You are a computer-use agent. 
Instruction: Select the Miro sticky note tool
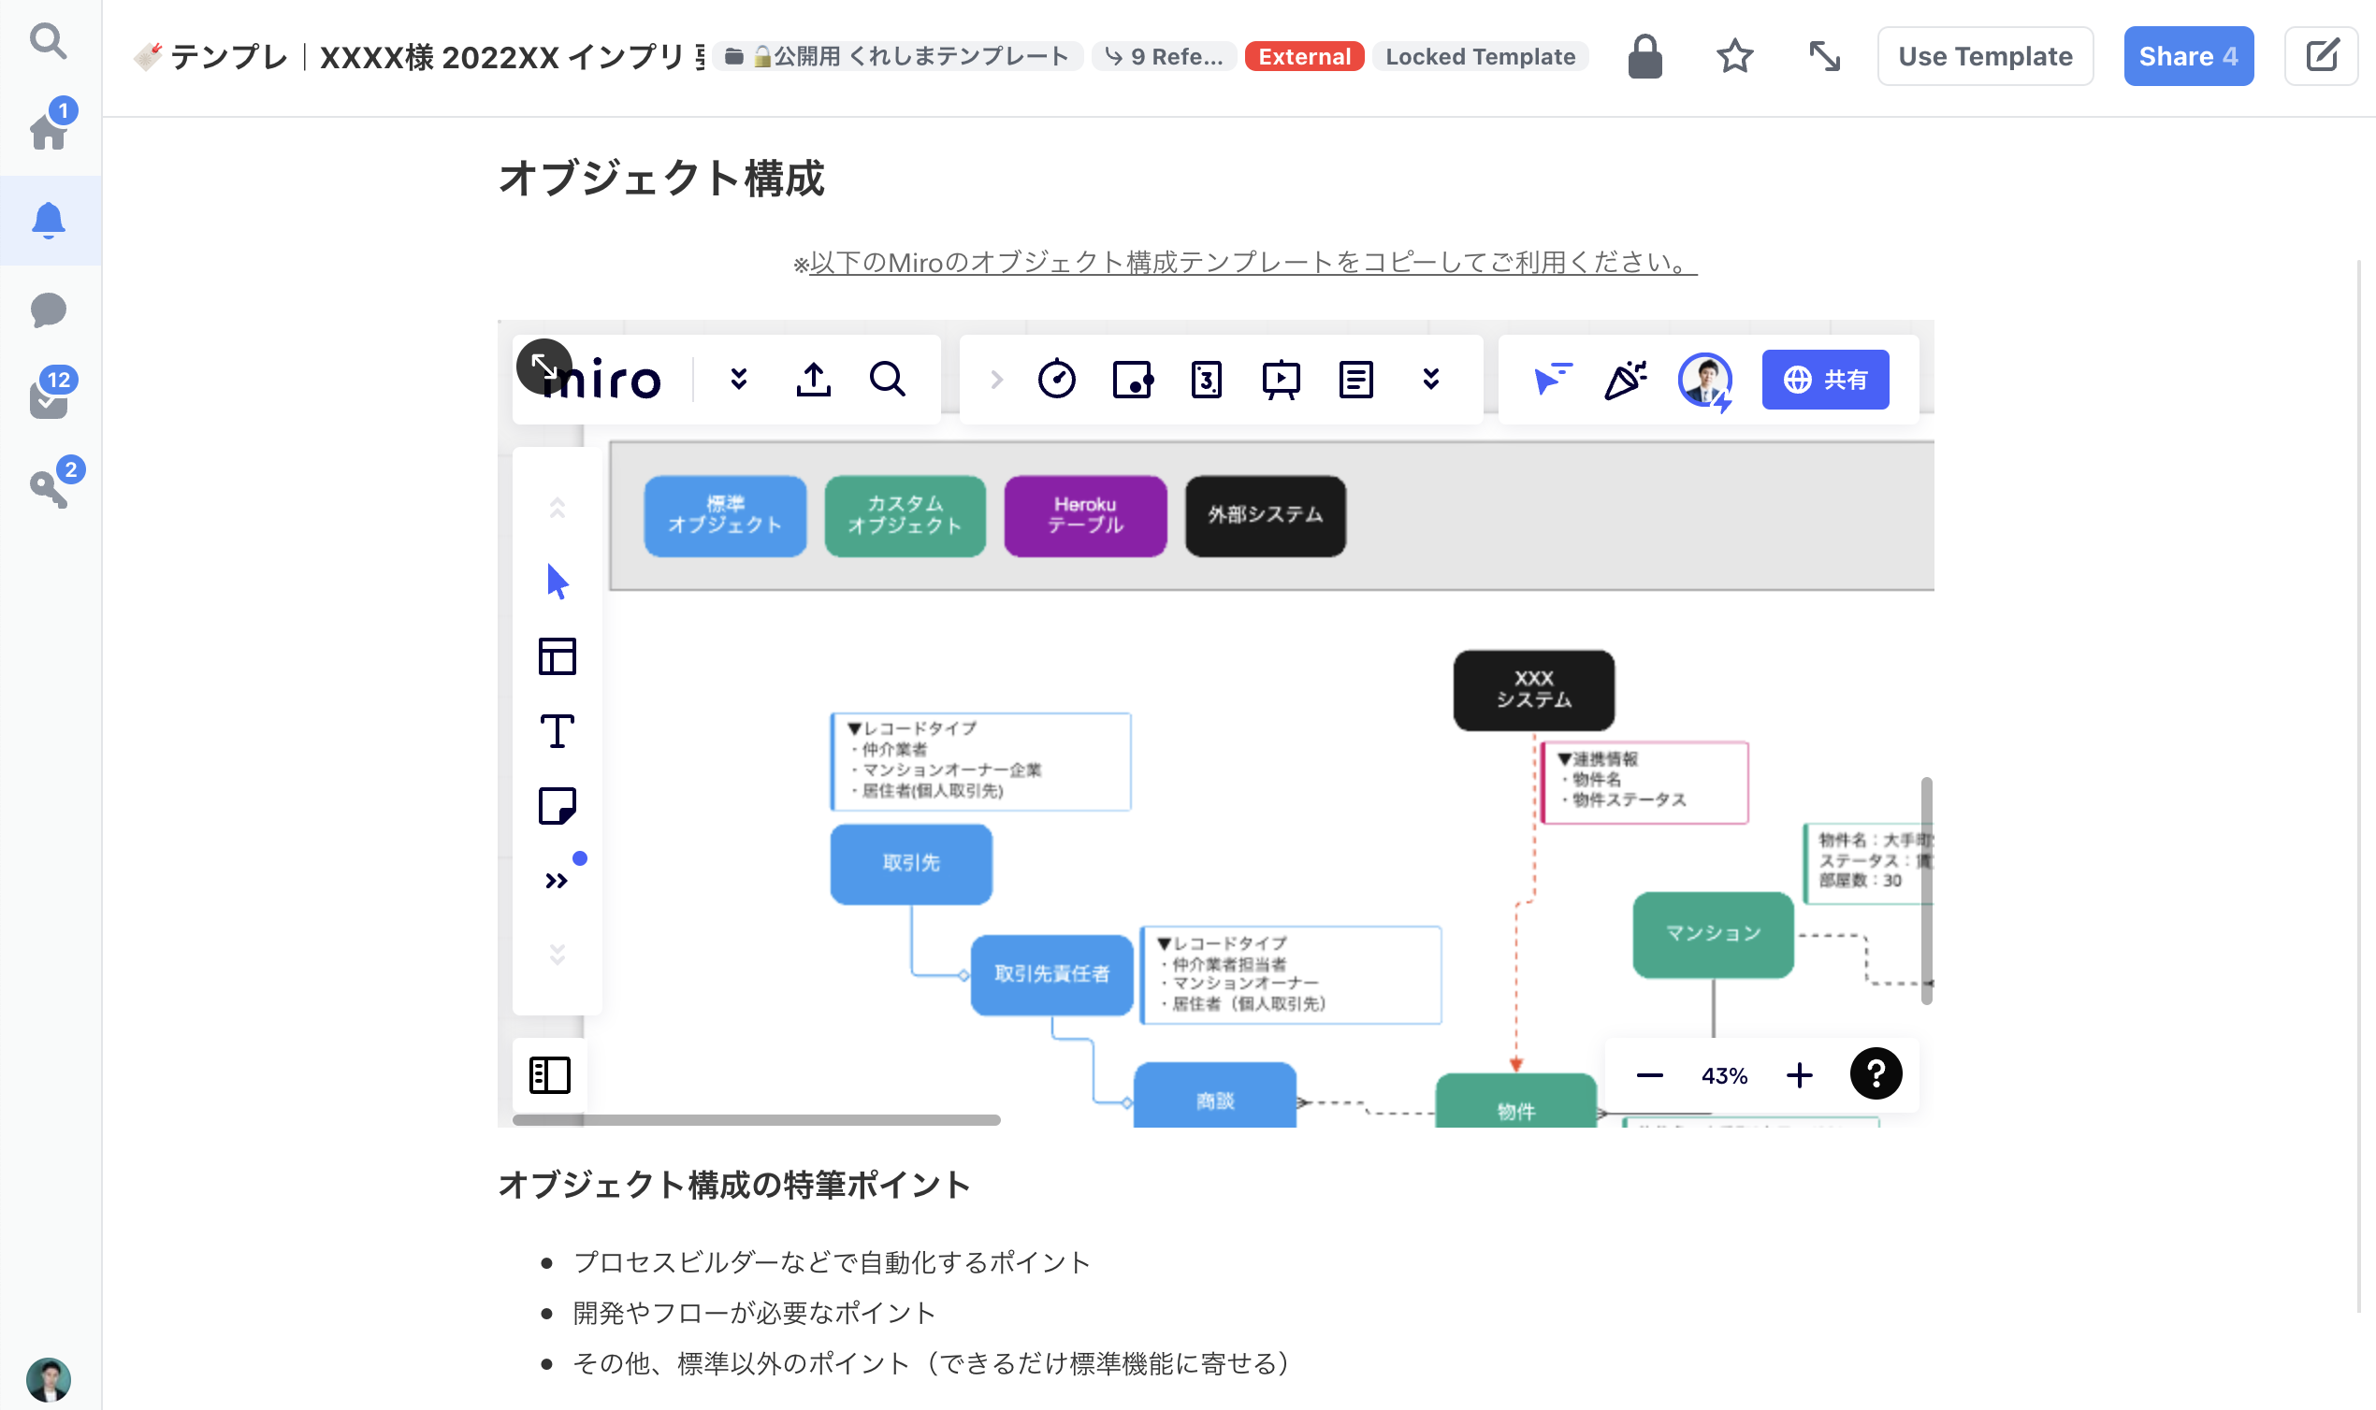(x=557, y=807)
